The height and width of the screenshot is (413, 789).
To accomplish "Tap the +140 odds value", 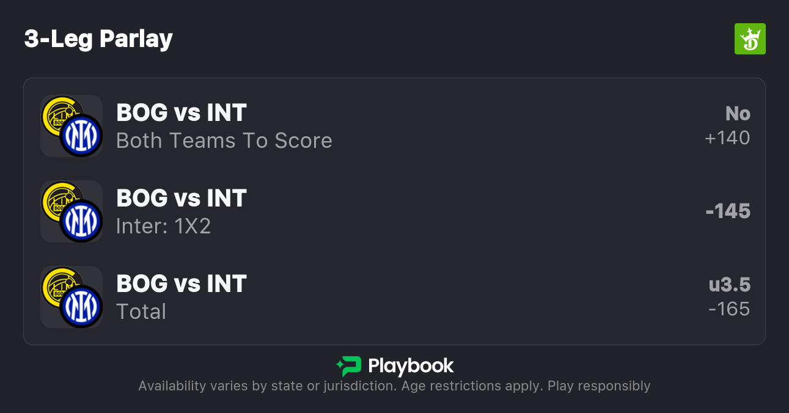I will click(727, 138).
